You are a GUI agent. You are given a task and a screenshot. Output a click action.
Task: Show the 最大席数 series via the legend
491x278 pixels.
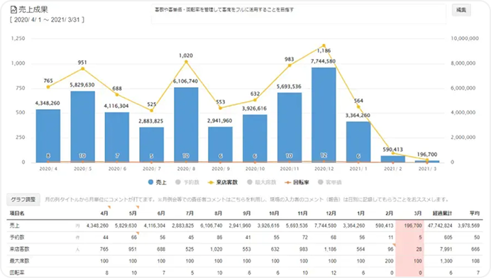(262, 182)
